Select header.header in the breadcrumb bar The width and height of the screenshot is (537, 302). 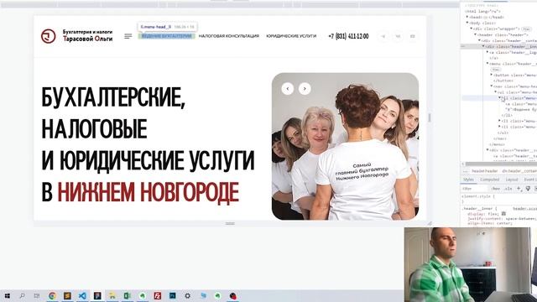[485, 171]
